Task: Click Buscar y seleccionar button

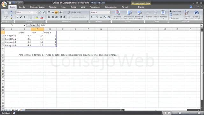Action: [196, 15]
